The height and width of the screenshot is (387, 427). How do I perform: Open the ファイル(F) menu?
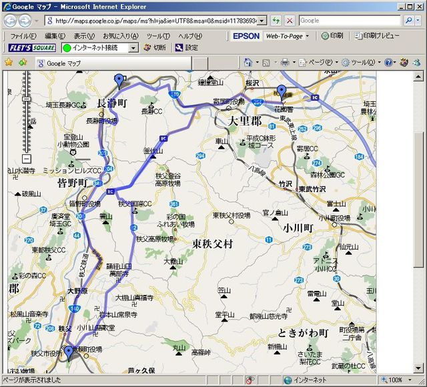[23, 35]
